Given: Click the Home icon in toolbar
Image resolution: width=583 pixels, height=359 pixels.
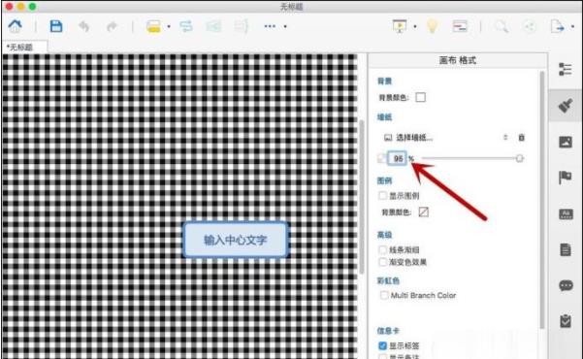Looking at the screenshot, I should (16, 26).
